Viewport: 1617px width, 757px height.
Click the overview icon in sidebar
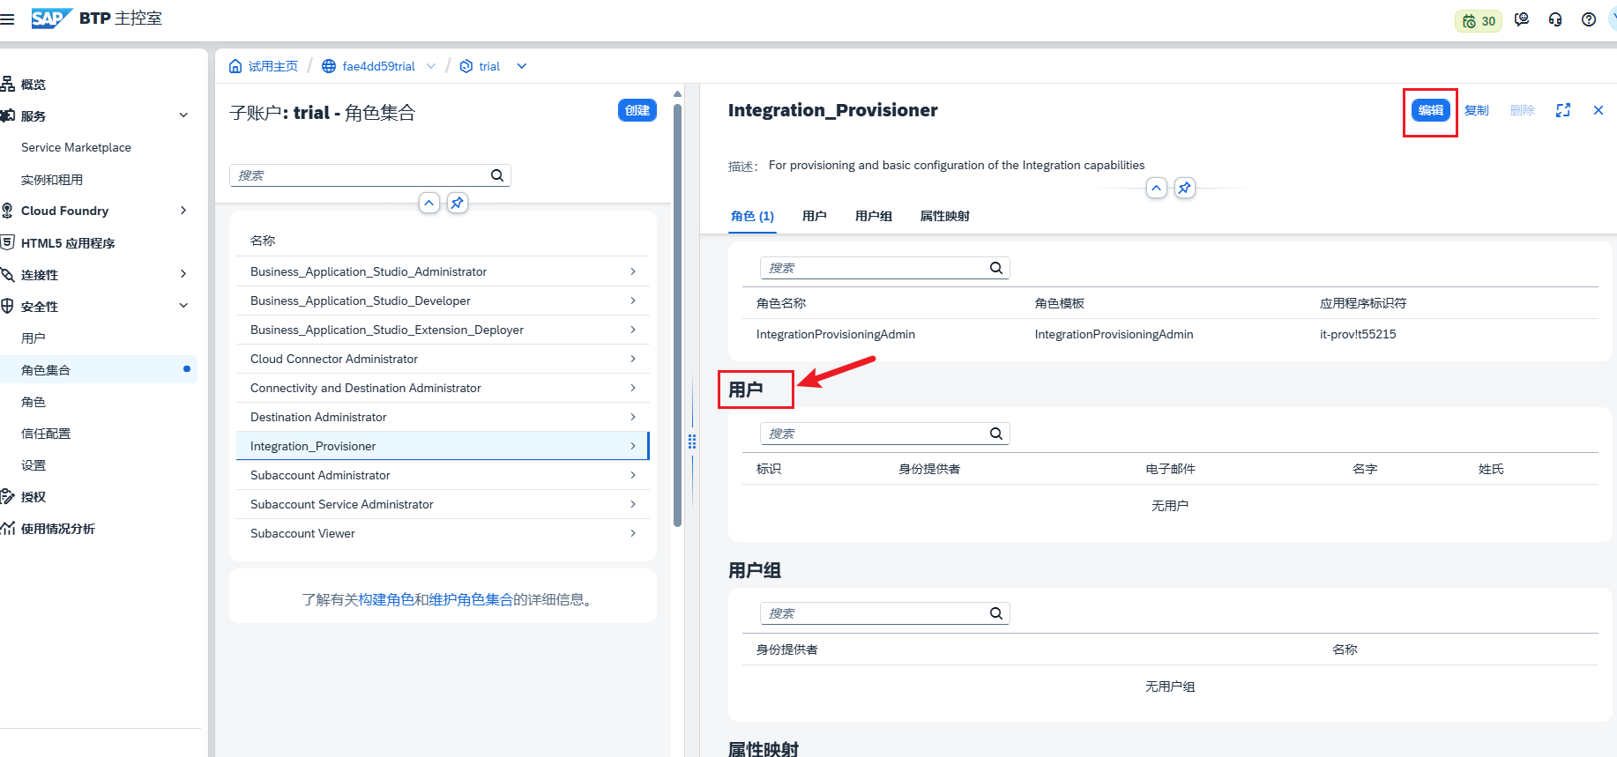tap(7, 84)
